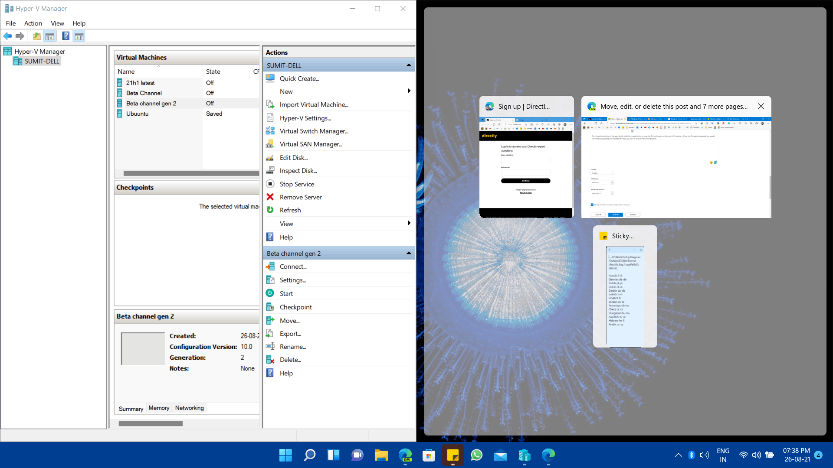833x468 pixels.
Task: Open Hyper-V Settings
Action: [x=305, y=118]
